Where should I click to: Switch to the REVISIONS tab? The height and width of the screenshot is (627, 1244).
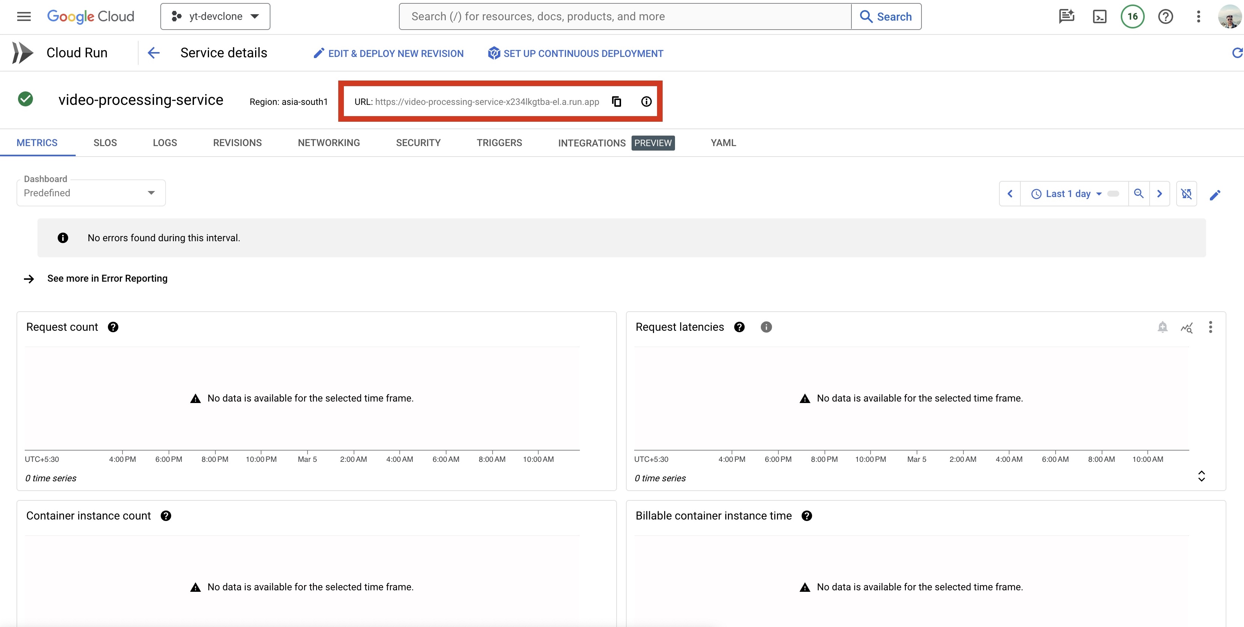[237, 143]
